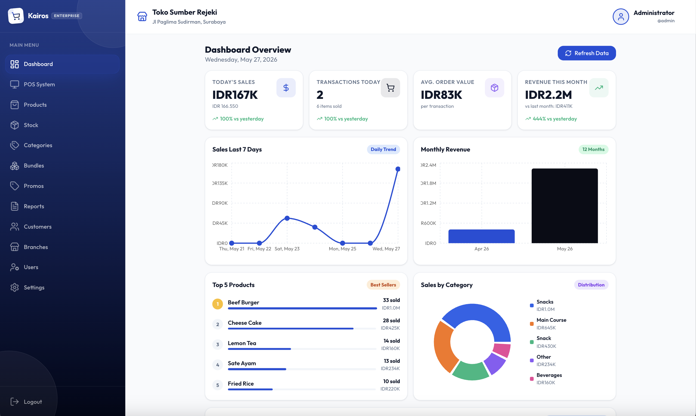Click the purple Other legend swatch
696x416 pixels.
click(x=531, y=361)
